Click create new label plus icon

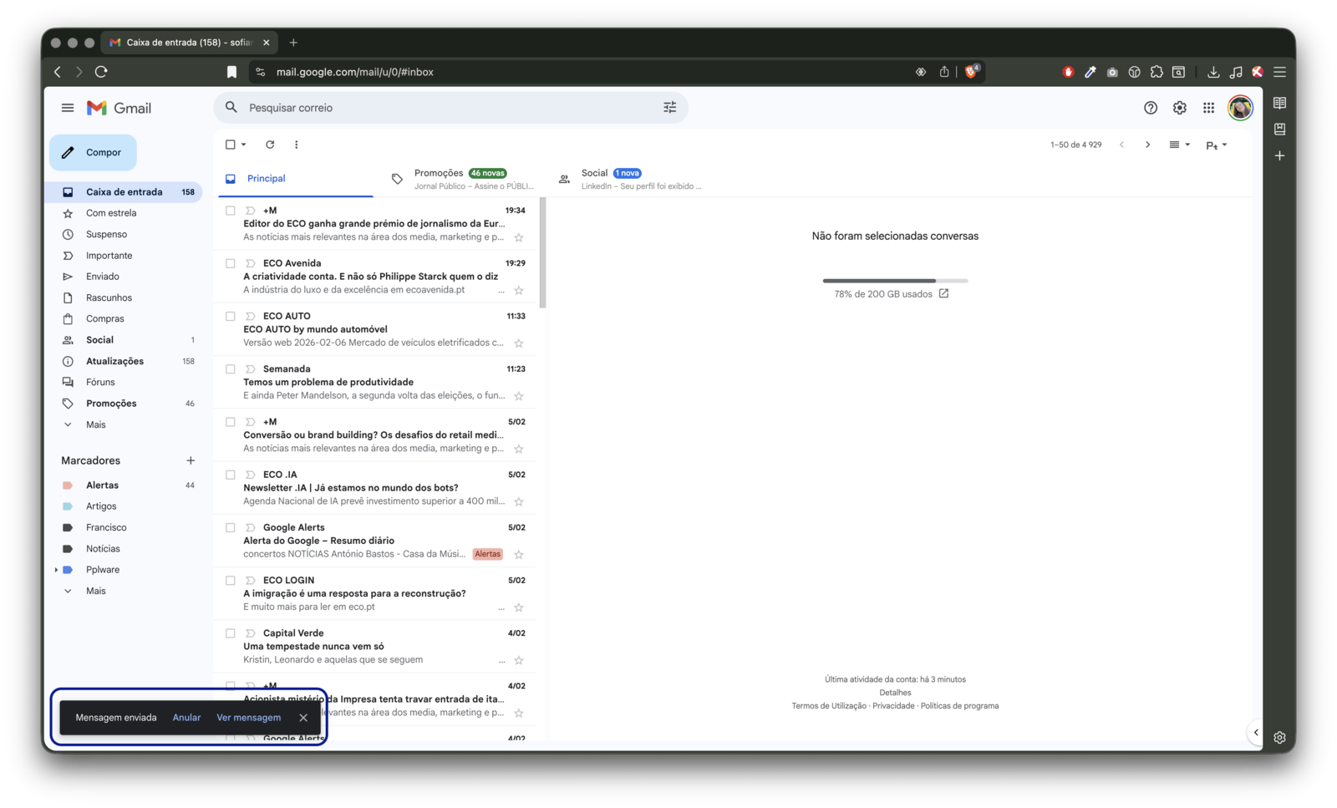click(191, 460)
